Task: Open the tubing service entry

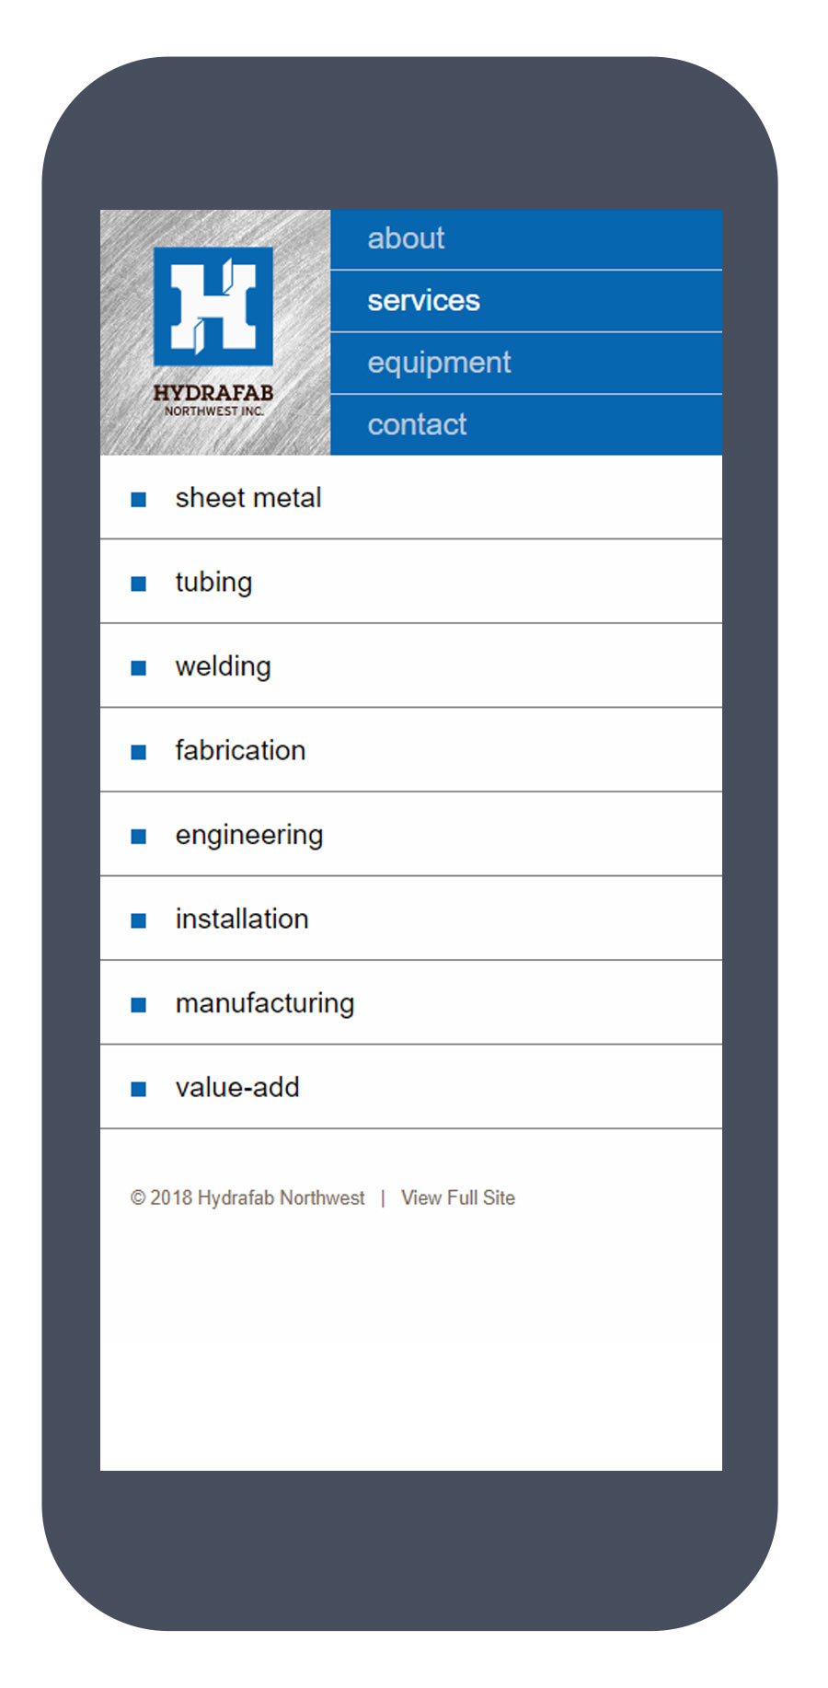Action: coord(411,582)
